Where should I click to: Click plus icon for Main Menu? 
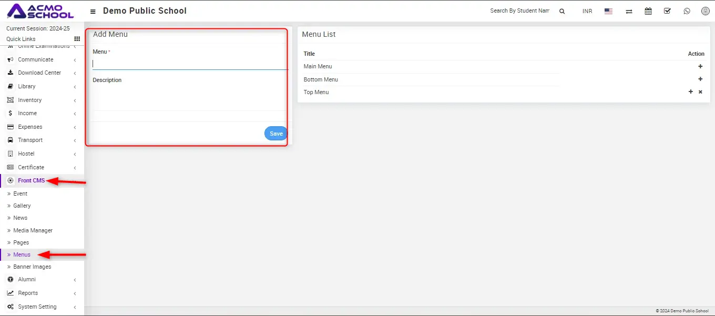tap(700, 66)
